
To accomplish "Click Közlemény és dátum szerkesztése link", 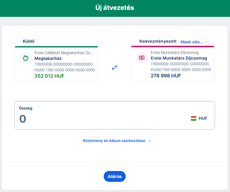I will (114, 141).
